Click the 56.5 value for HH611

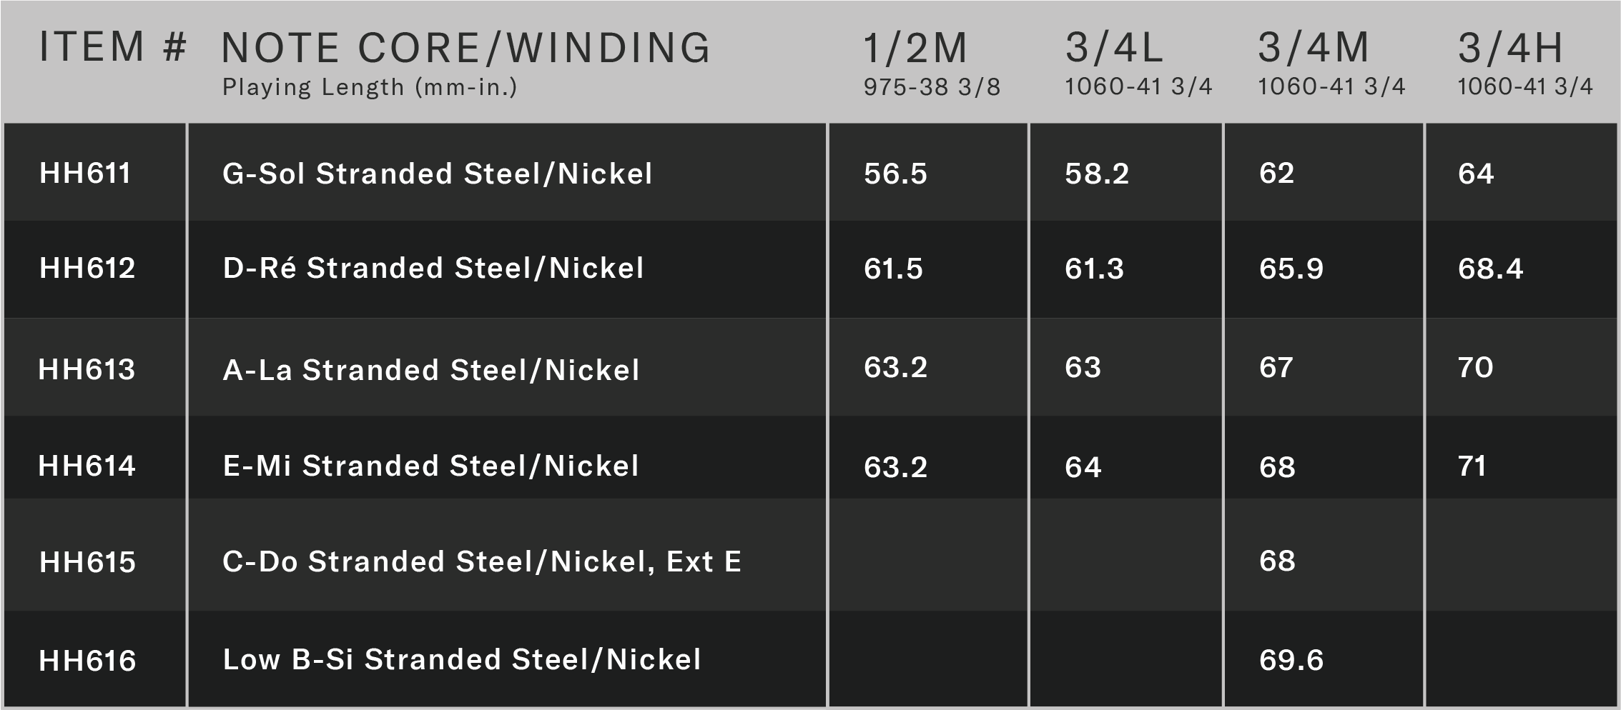[895, 174]
